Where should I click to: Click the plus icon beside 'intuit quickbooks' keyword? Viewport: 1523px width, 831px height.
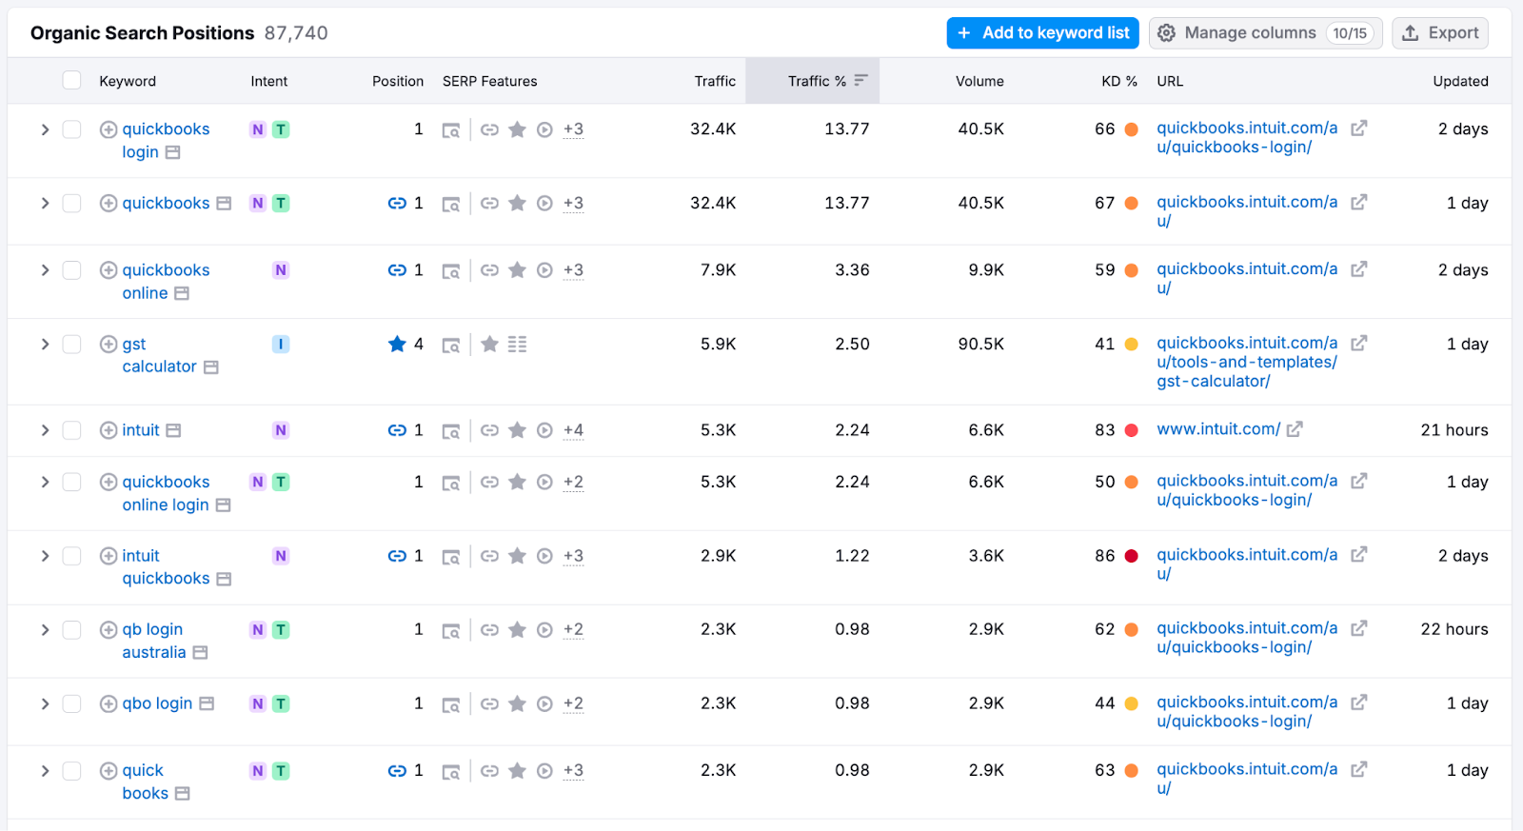pos(109,556)
